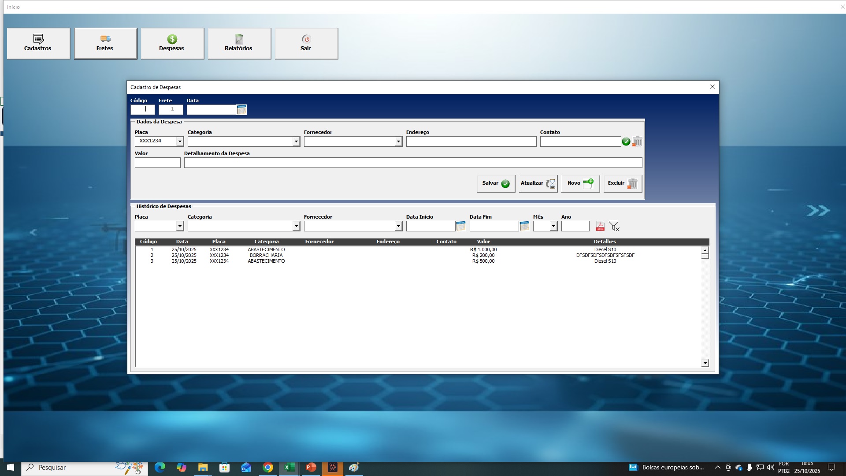This screenshot has height=476, width=846.
Task: Click the Excluir button
Action: coord(623,183)
